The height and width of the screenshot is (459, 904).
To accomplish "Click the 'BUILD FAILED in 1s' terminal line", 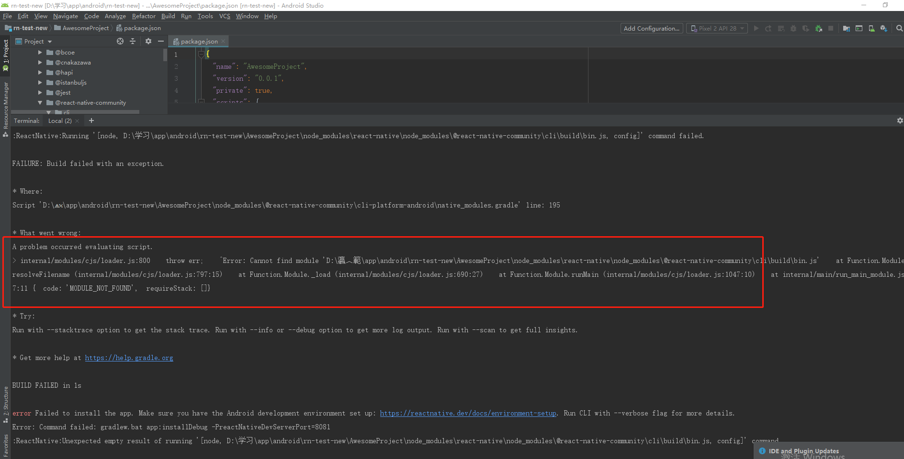I will coord(47,385).
